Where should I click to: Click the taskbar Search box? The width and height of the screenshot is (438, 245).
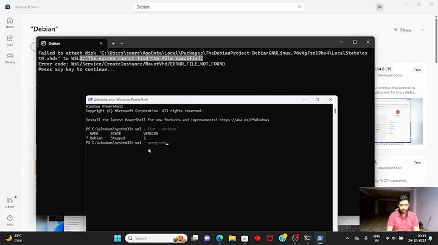[156, 238]
